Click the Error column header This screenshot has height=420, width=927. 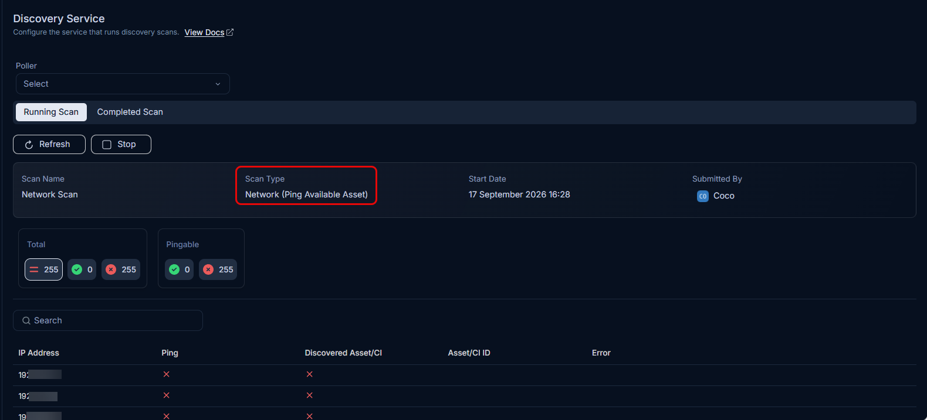pos(601,353)
